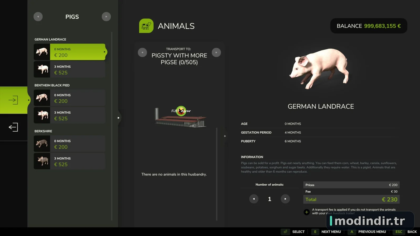420x236 pixels.
Task: Select Bentheim Black Pied 3 months pig
Action: (70, 115)
